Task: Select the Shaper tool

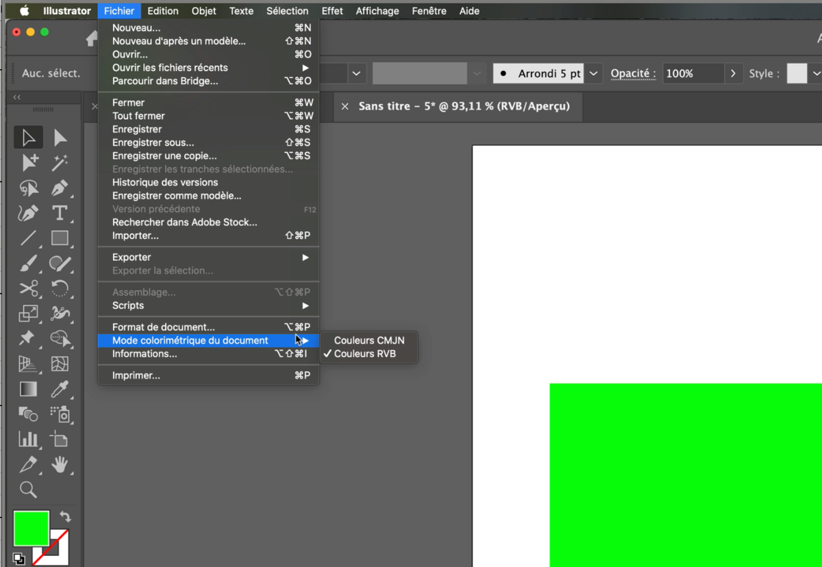Action: [x=60, y=264]
